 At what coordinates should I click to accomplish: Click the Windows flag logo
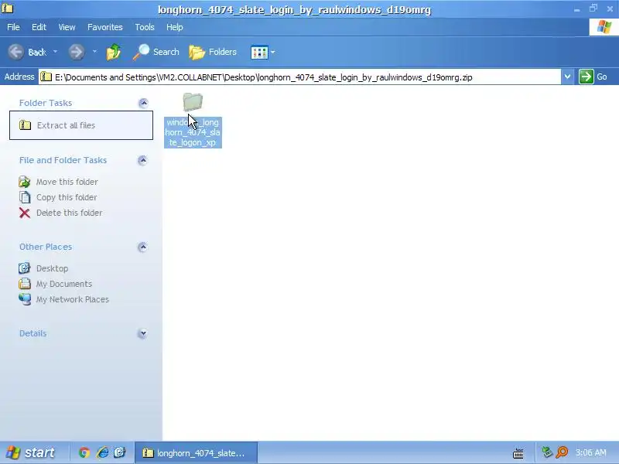coord(604,27)
